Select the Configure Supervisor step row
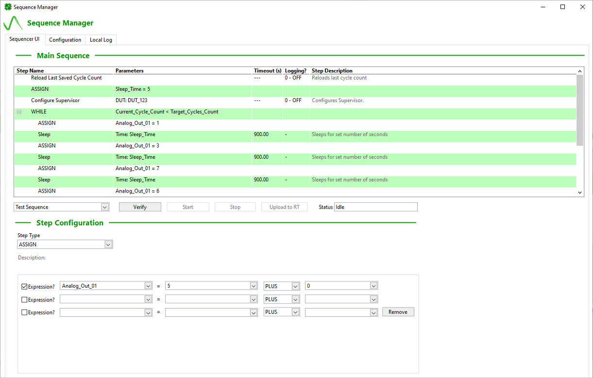Screen dimensions: 593x378 click(55, 101)
